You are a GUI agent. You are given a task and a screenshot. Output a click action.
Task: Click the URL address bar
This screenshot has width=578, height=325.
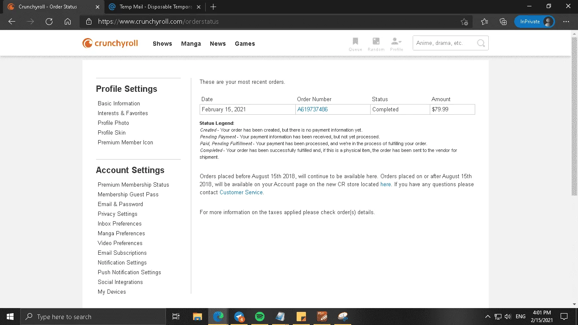pos(275,22)
